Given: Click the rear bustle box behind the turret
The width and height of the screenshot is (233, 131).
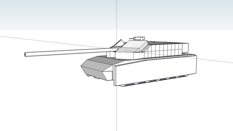Looking at the screenshot, I should [x=185, y=47].
